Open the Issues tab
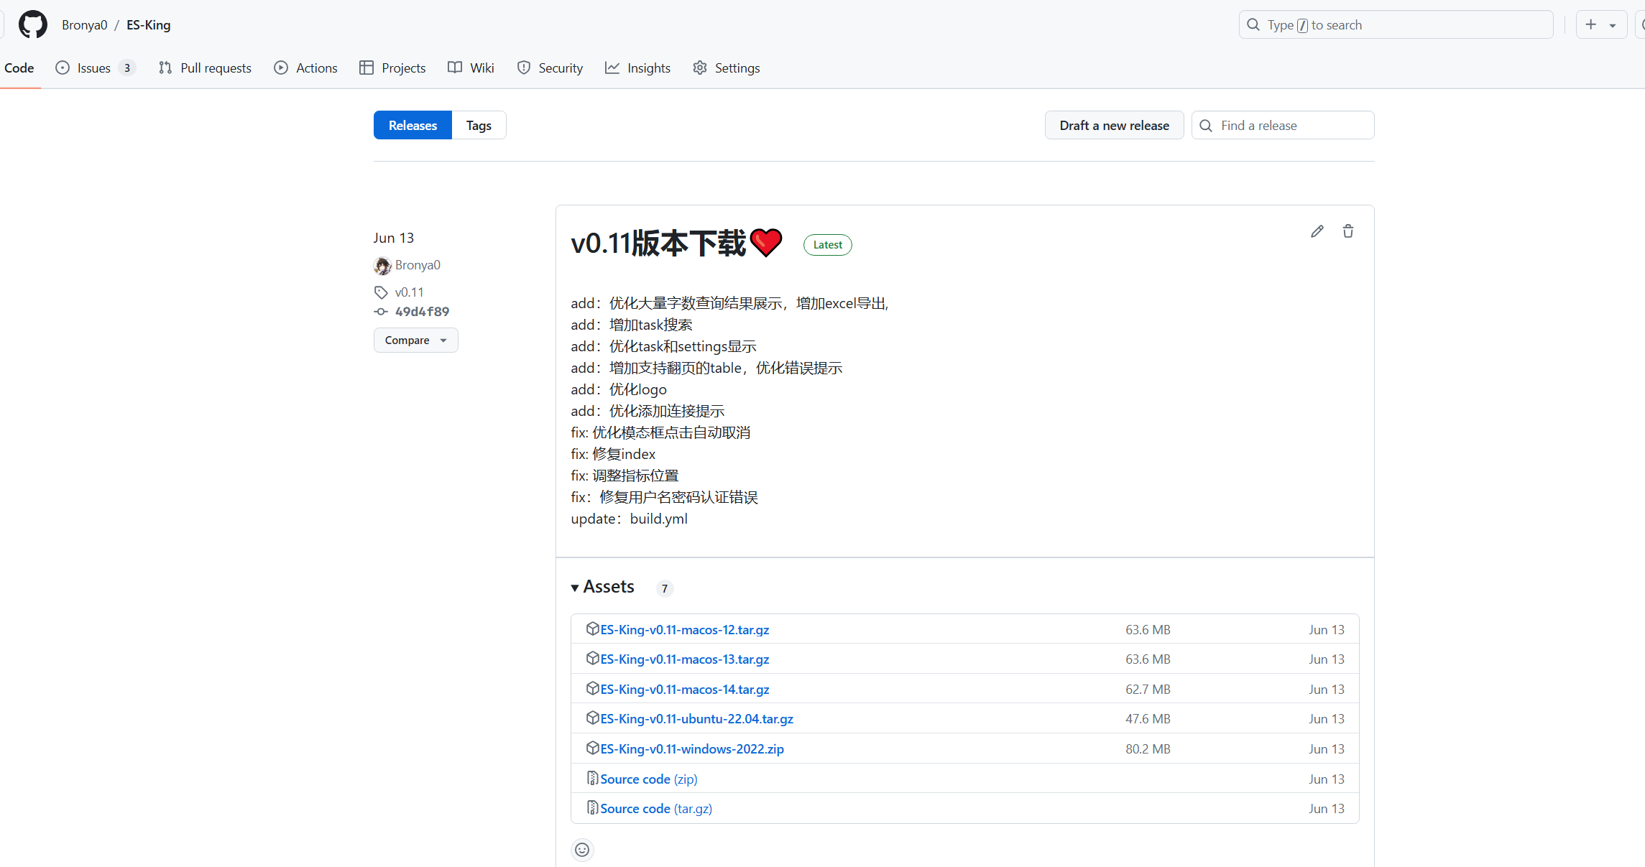This screenshot has height=867, width=1645. click(94, 68)
